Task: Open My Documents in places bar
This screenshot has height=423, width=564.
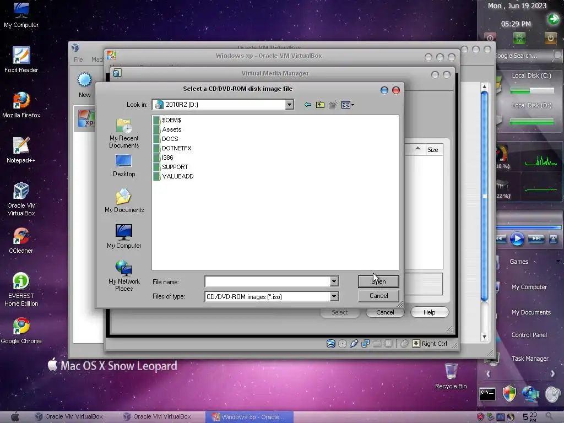Action: [x=124, y=200]
